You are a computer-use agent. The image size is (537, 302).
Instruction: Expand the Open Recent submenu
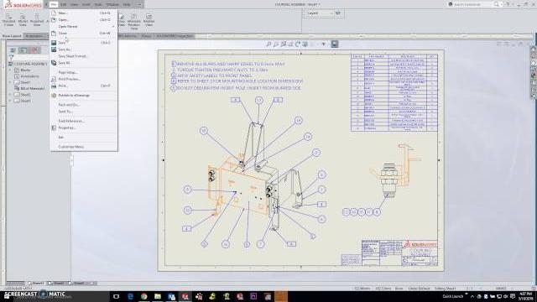pyautogui.click(x=84, y=26)
